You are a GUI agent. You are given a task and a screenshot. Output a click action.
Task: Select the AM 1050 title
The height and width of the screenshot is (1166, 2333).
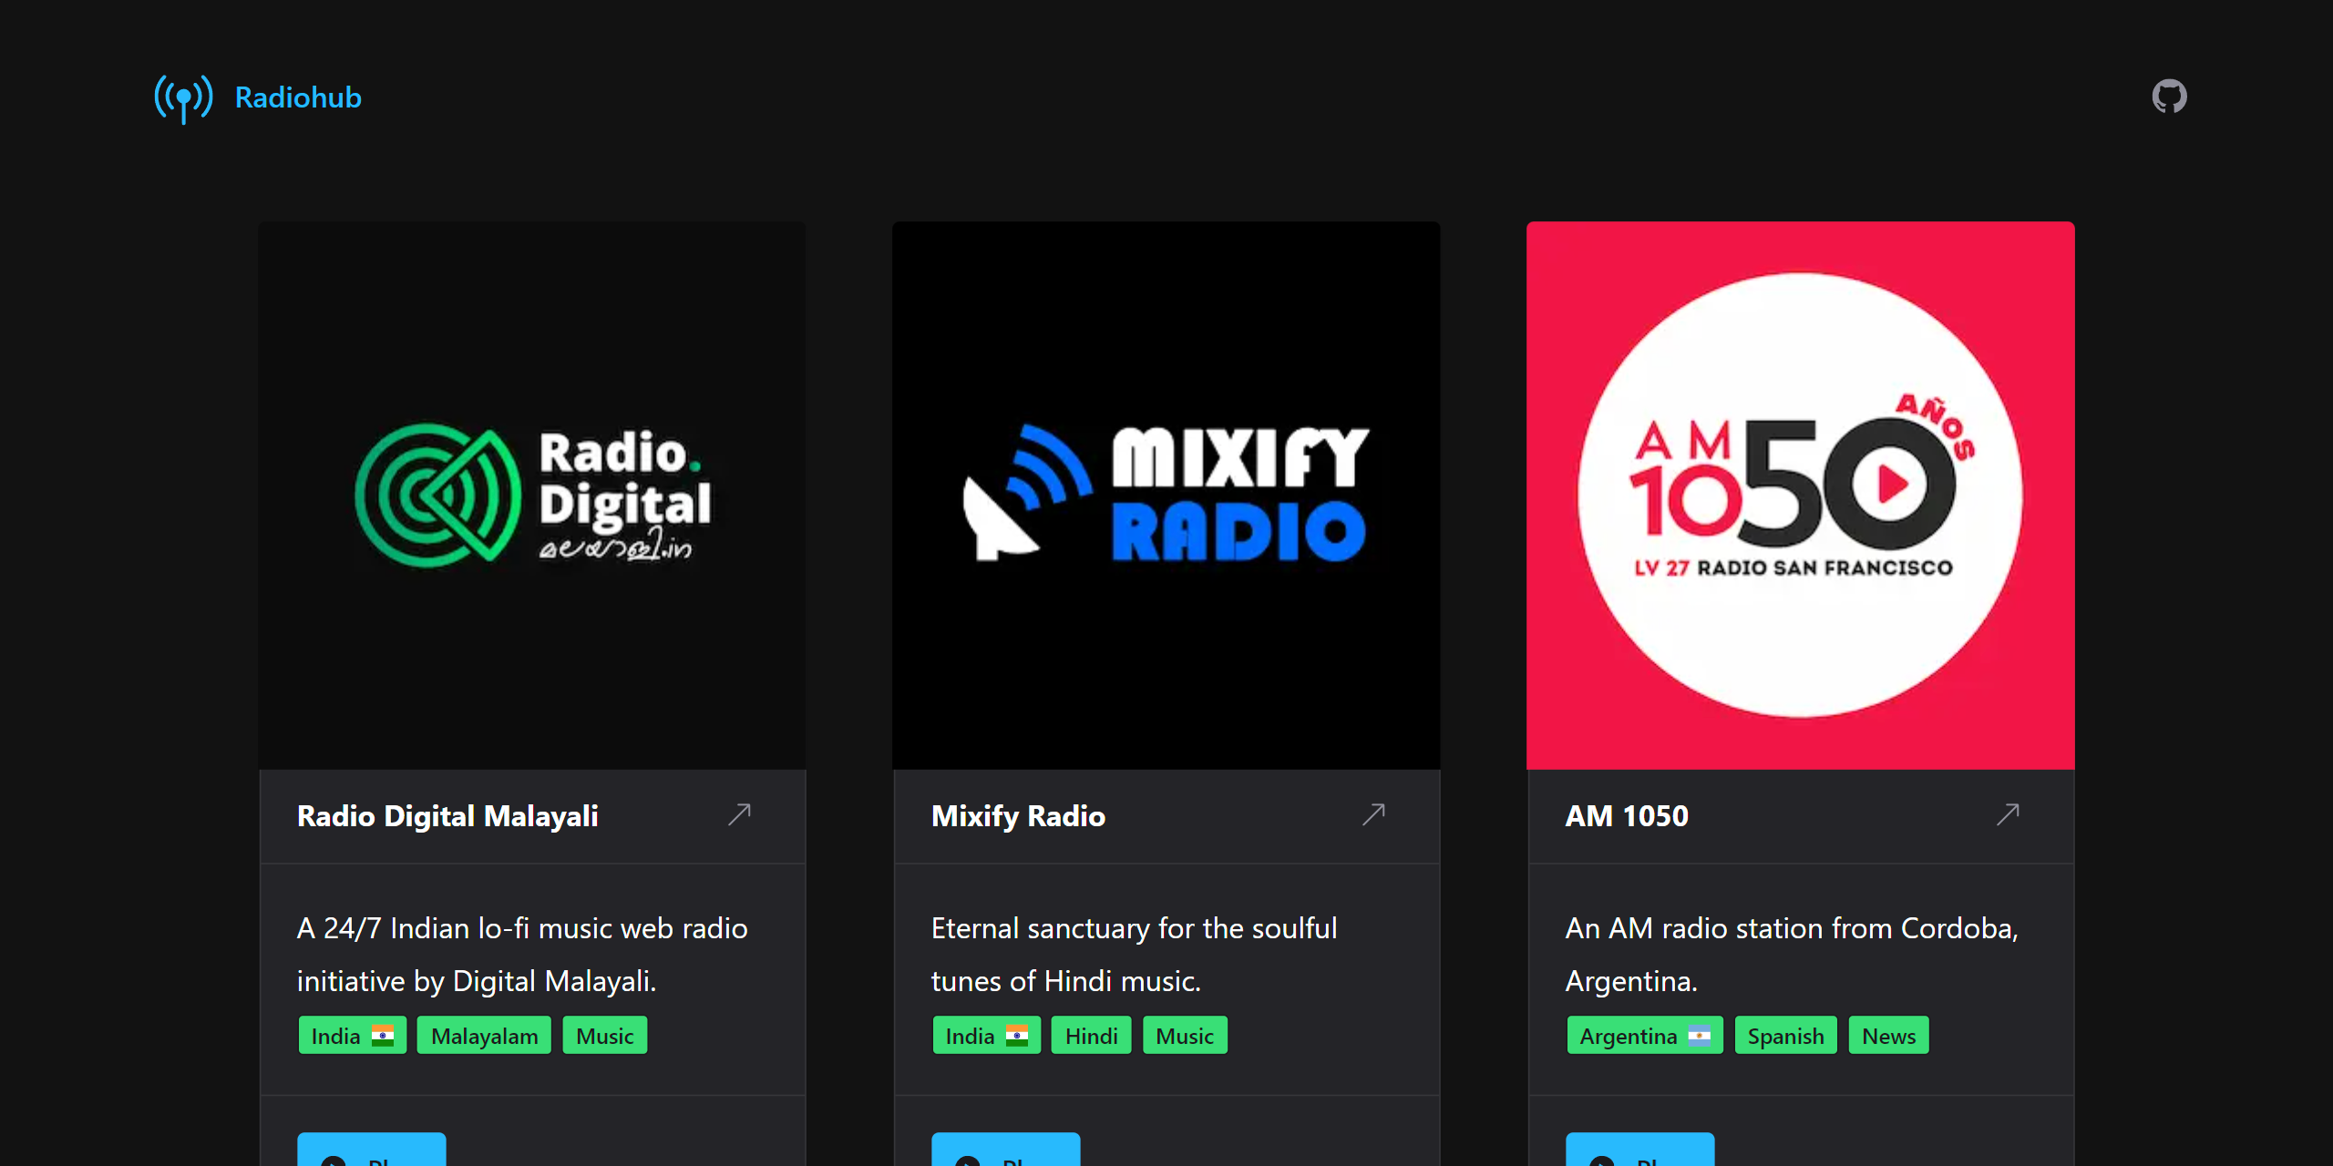pyautogui.click(x=1627, y=816)
